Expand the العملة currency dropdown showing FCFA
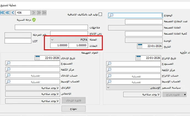 pos(52,40)
